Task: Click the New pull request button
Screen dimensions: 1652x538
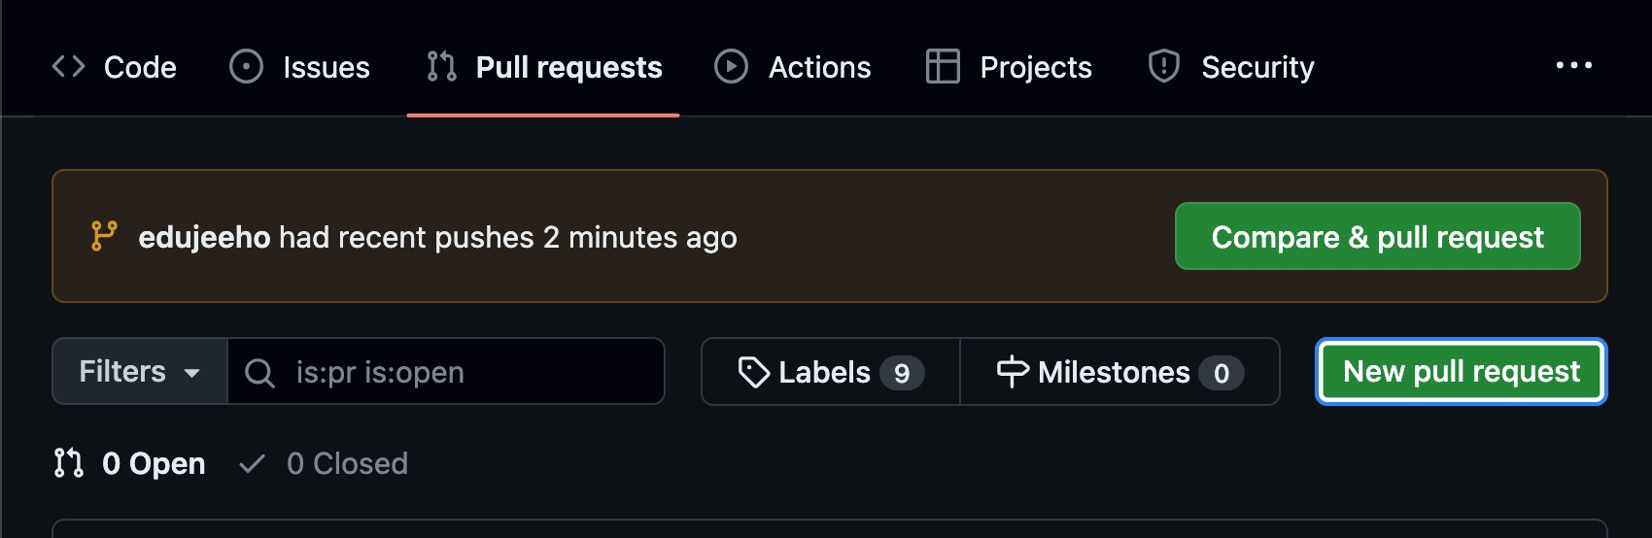Action: pos(1461,372)
